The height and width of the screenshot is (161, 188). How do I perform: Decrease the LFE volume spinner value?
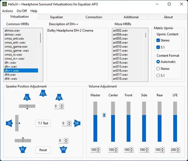coord(179,151)
